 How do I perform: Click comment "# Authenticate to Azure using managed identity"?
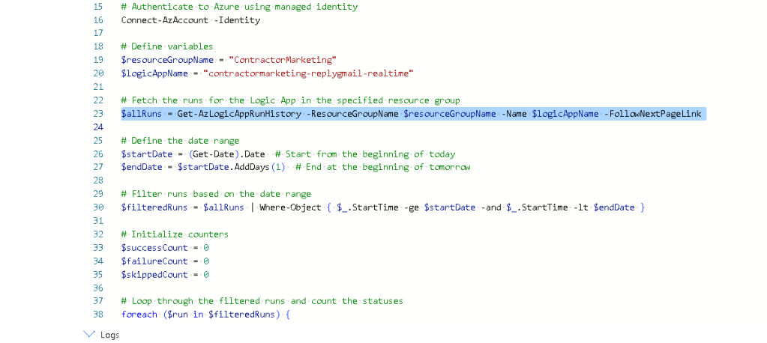240,7
